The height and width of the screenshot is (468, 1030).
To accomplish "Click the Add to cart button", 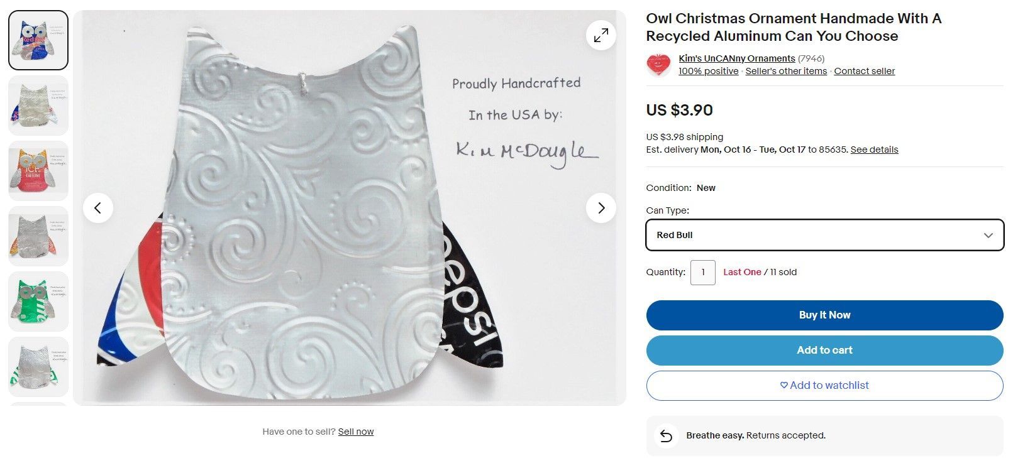I will pos(825,351).
